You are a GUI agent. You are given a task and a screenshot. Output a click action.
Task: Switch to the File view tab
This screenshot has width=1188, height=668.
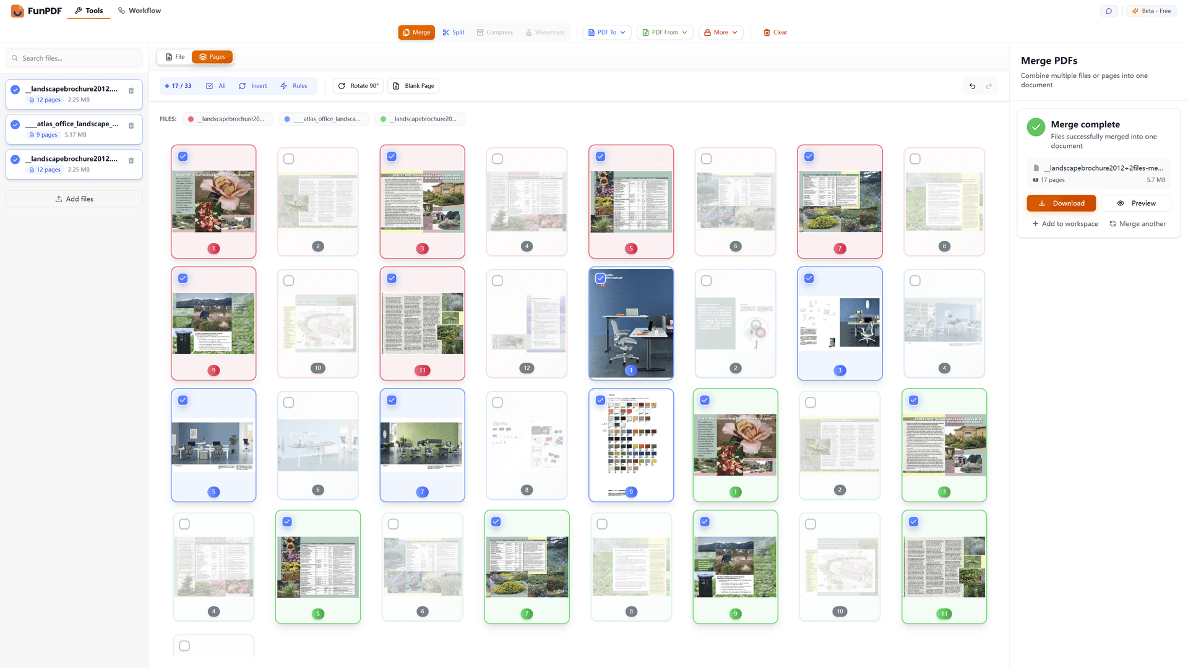coord(174,56)
